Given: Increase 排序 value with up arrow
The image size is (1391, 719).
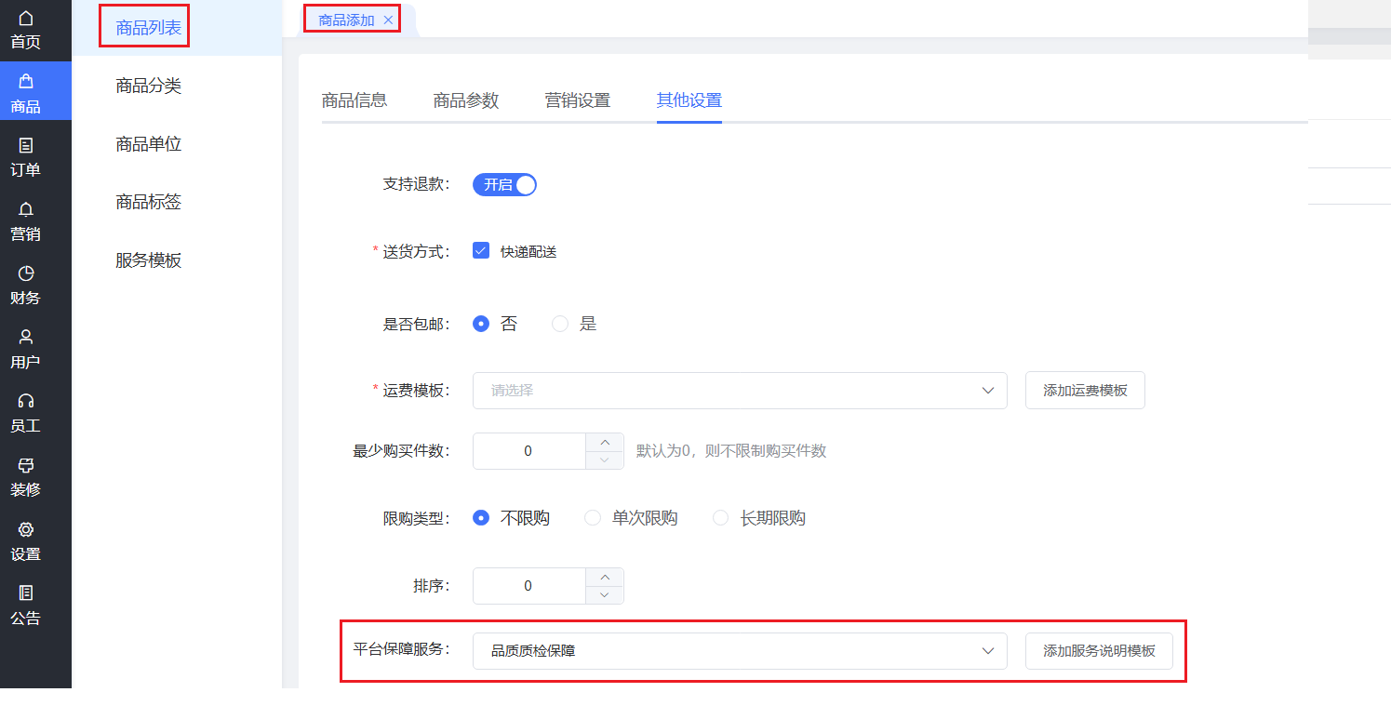Looking at the screenshot, I should (605, 577).
